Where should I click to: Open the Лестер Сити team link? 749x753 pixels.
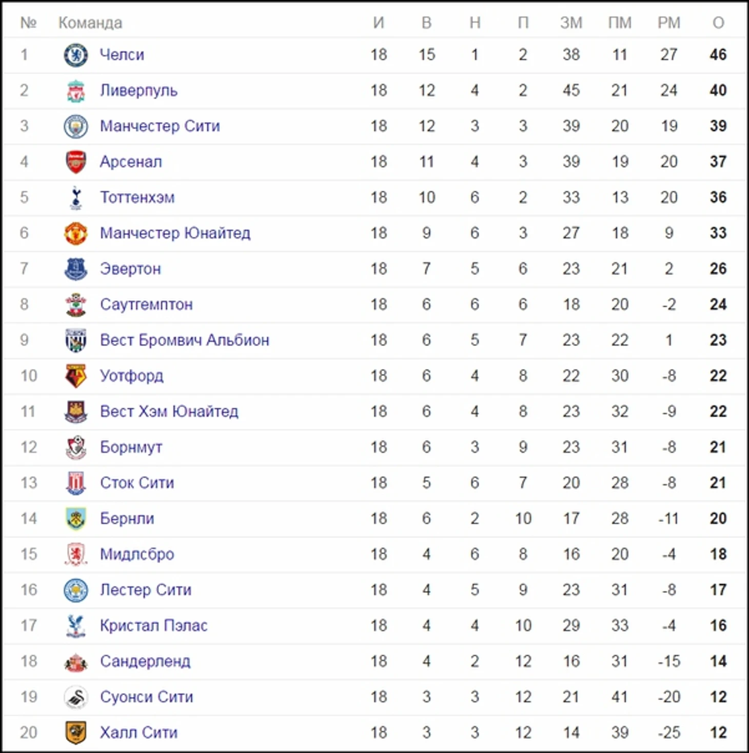[145, 590]
